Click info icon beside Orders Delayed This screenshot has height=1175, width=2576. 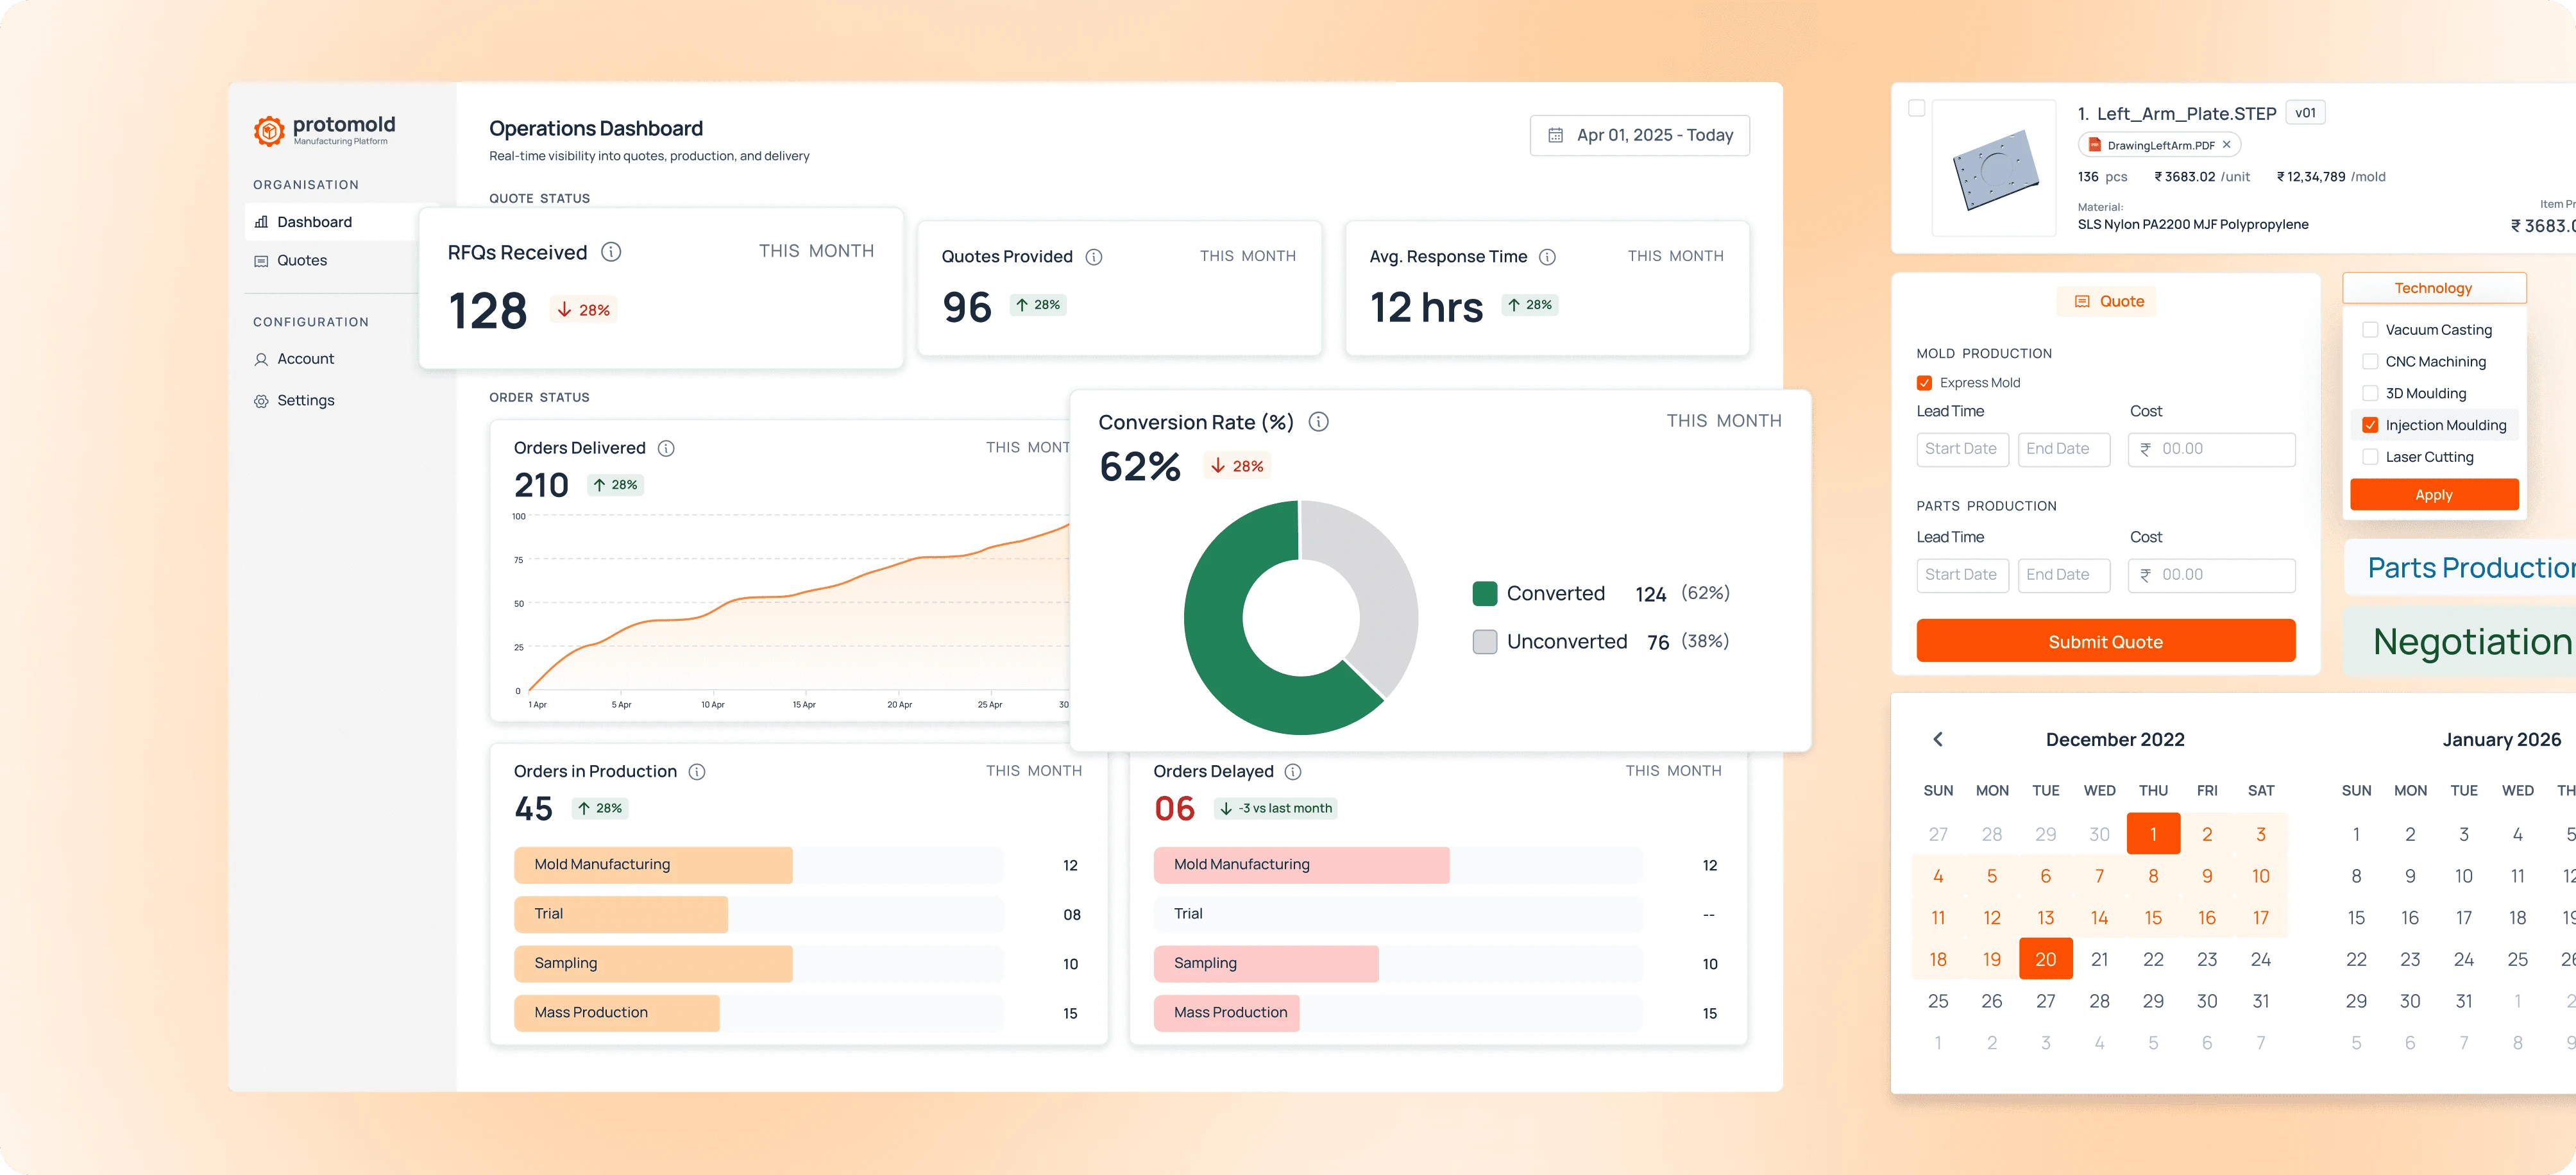click(x=1292, y=772)
